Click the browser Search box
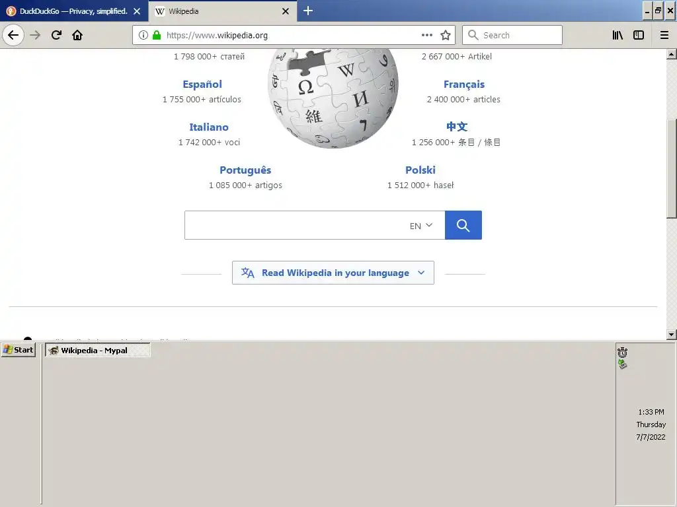 click(x=512, y=35)
